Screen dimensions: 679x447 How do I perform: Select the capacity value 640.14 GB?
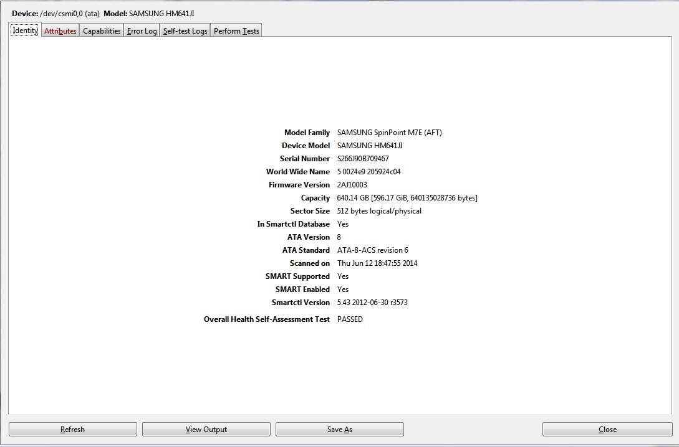353,198
